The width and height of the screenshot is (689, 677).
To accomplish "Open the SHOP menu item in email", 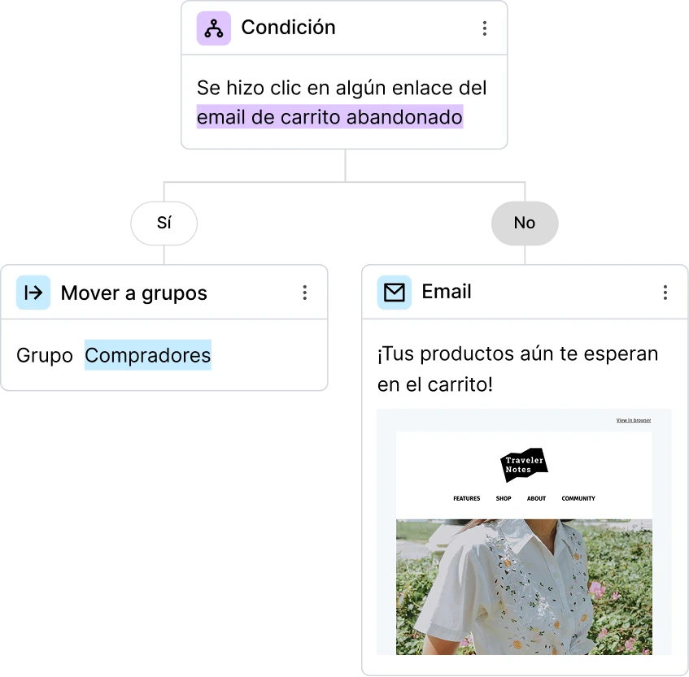I will (504, 498).
